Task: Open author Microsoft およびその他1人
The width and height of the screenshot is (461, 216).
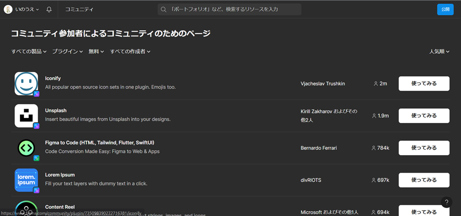Action: click(x=330, y=212)
